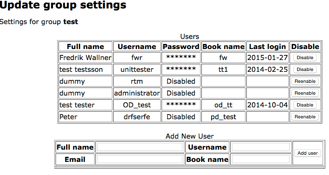Viewport: 329px width, 175px height.
Task: Click the fwr username cell
Action: 137,57
